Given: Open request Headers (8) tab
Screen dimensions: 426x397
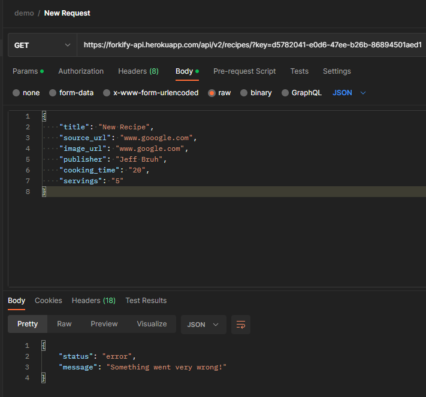Looking at the screenshot, I should tap(138, 71).
